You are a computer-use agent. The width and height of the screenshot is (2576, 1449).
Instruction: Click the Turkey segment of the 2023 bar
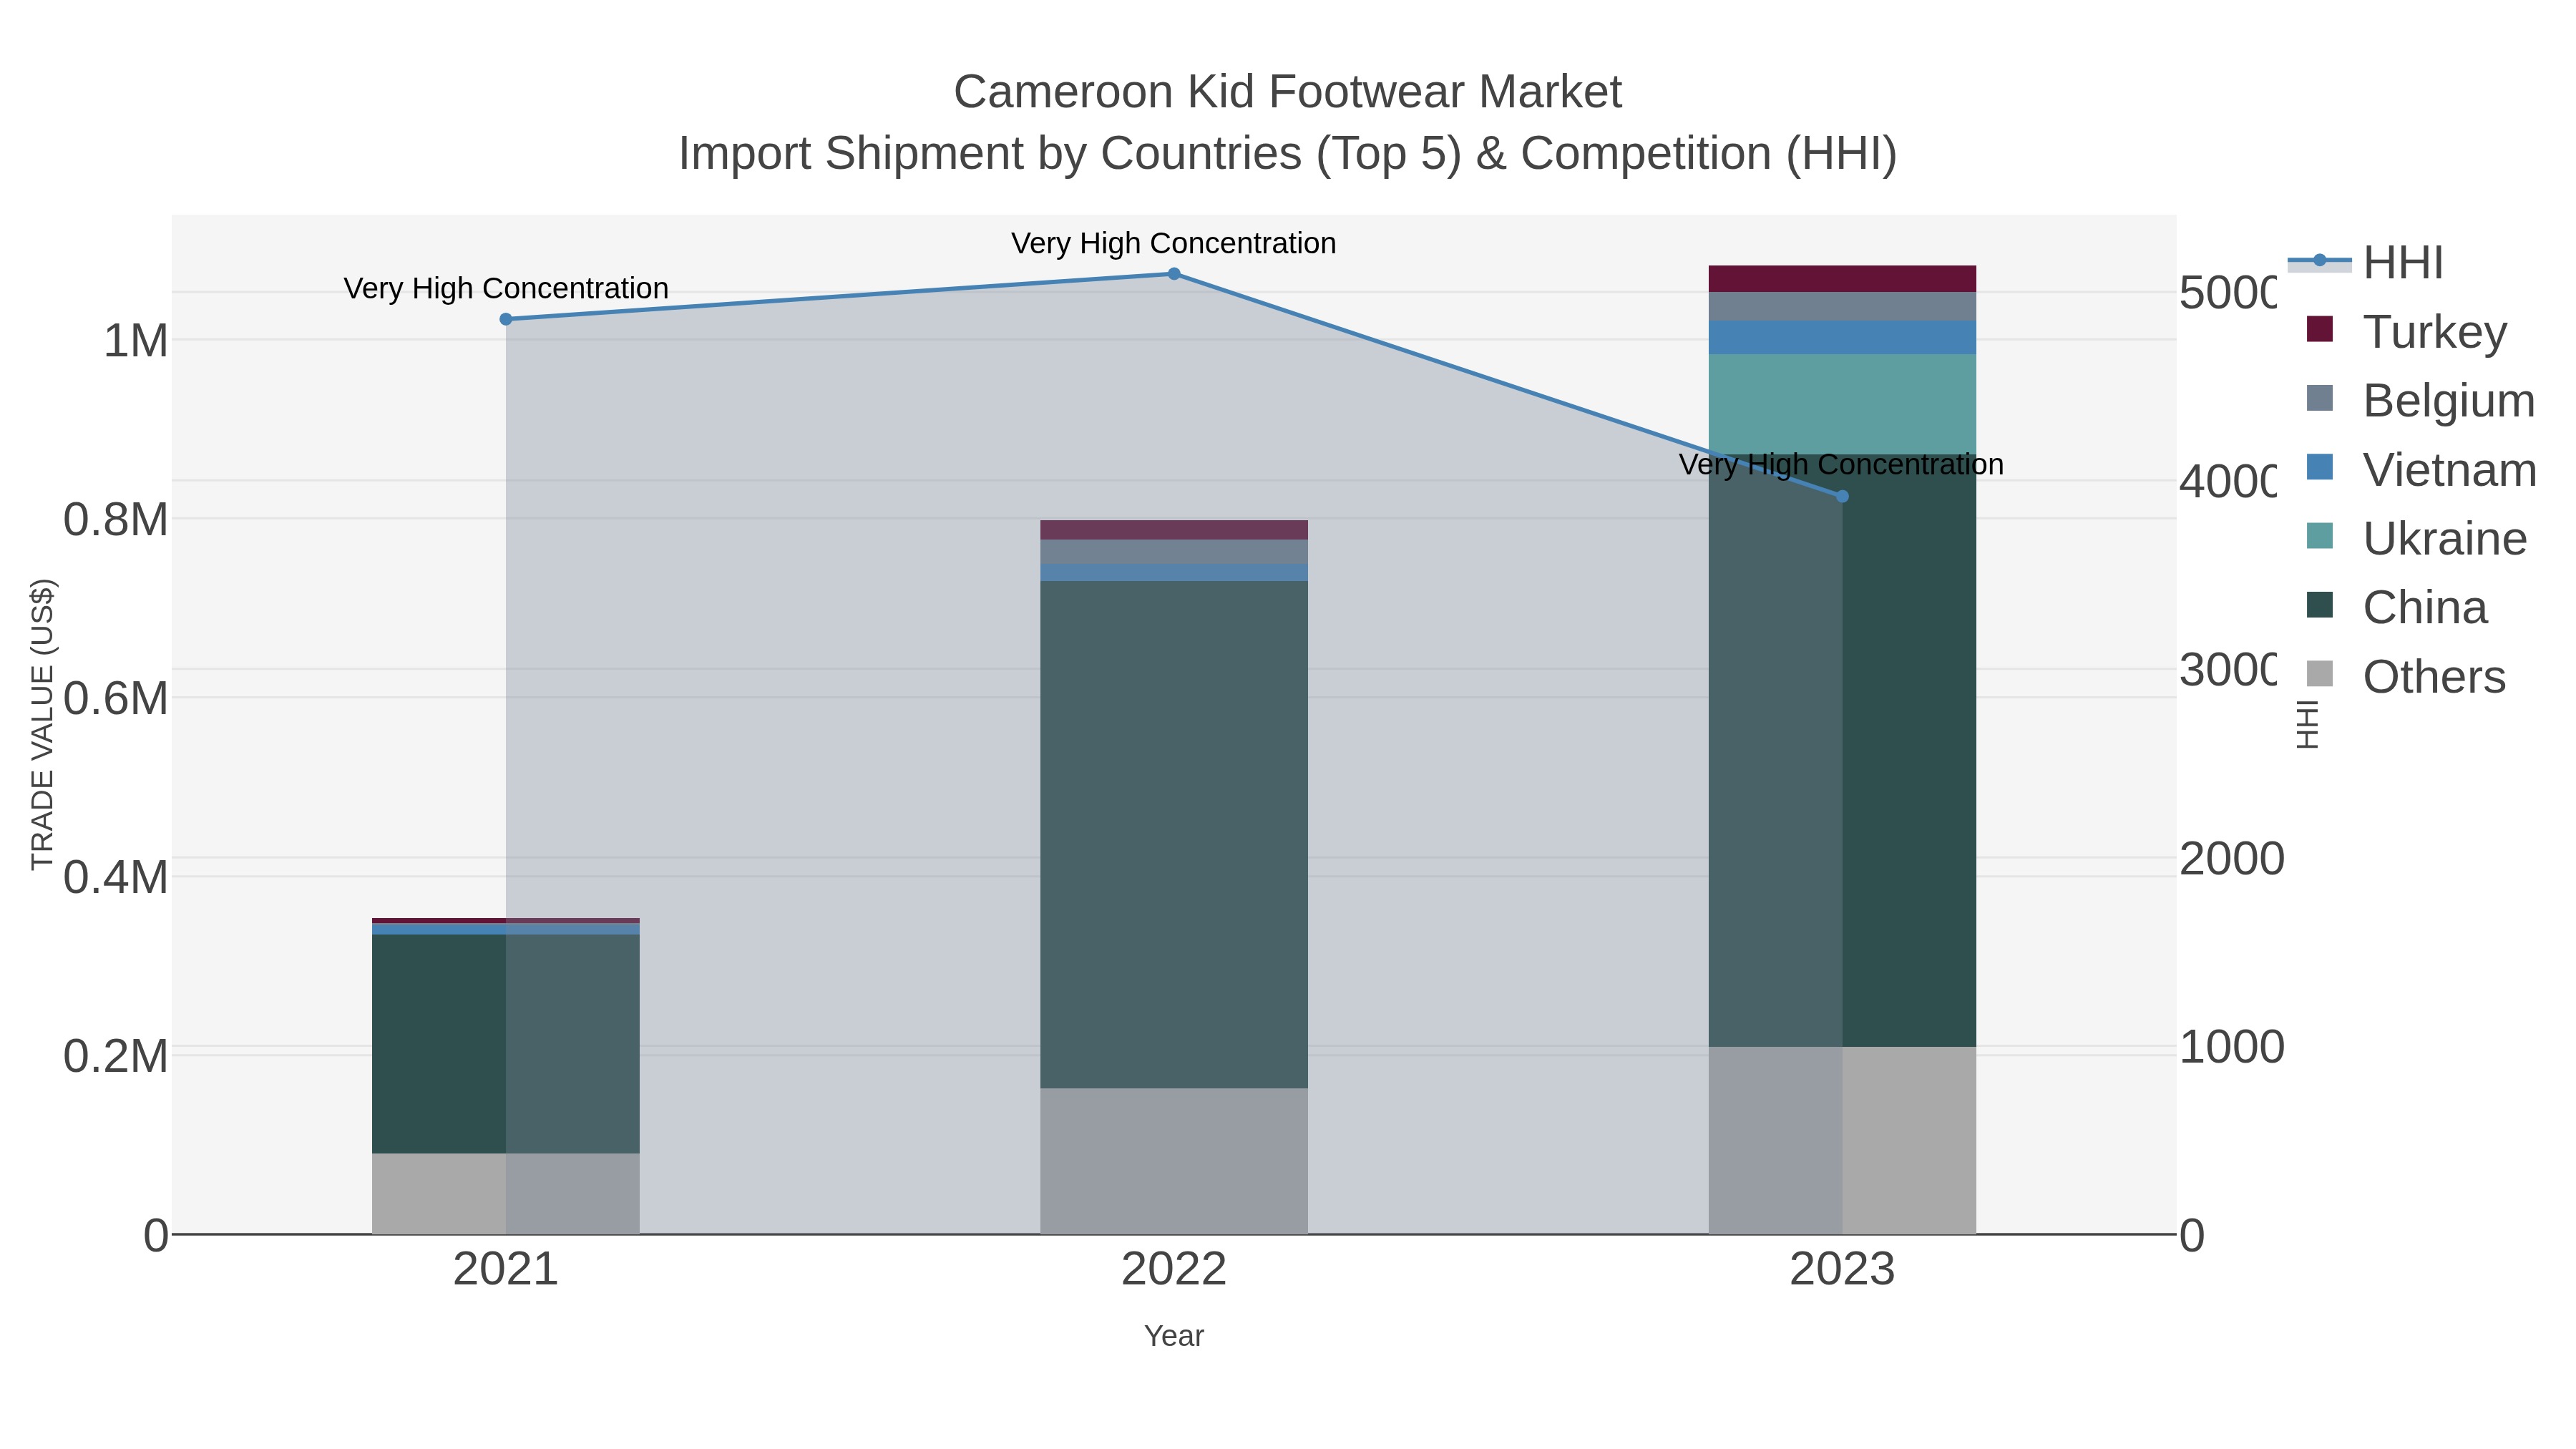(x=1842, y=278)
